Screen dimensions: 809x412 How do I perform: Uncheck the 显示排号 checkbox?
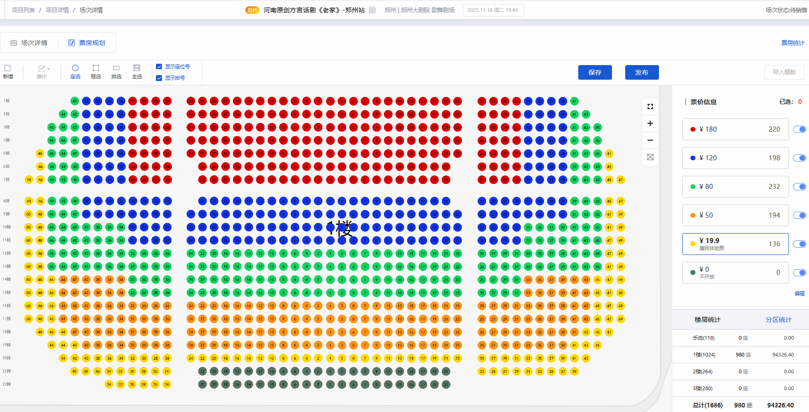pyautogui.click(x=159, y=78)
